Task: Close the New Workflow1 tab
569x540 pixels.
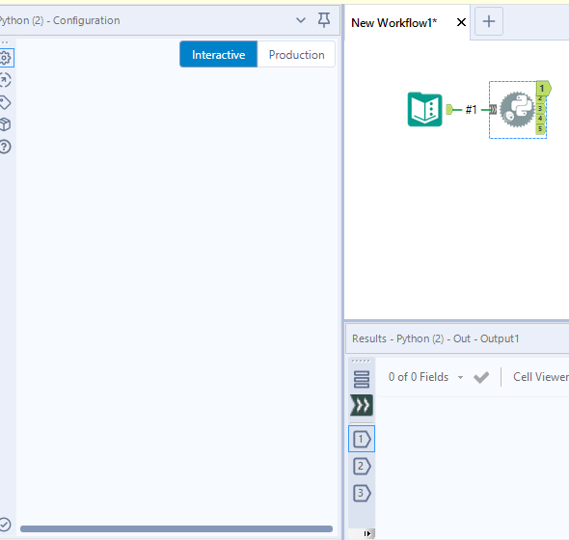Action: [461, 22]
